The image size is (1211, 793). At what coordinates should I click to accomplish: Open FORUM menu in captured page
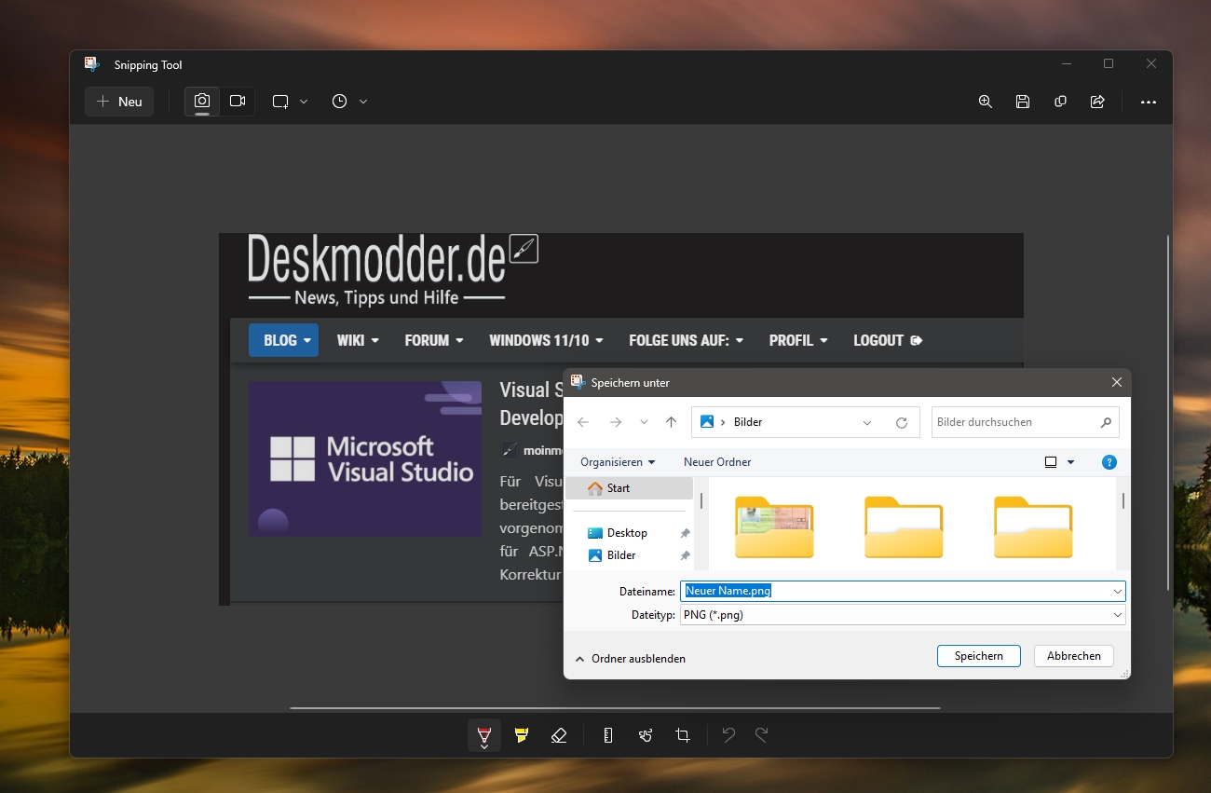click(x=434, y=340)
